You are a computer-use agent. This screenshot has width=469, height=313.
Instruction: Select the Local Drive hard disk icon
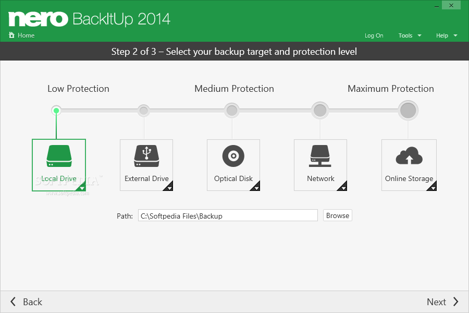click(59, 156)
